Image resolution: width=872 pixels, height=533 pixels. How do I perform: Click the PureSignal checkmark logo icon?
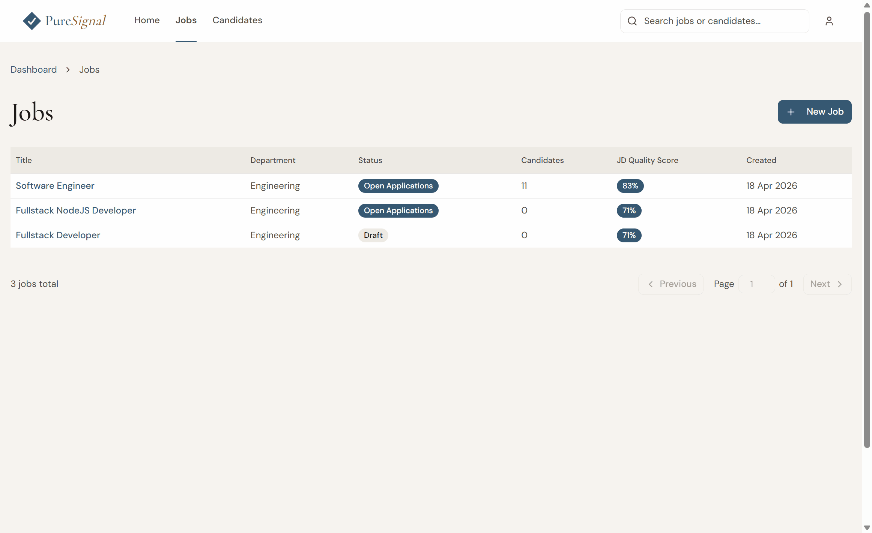coord(32,21)
